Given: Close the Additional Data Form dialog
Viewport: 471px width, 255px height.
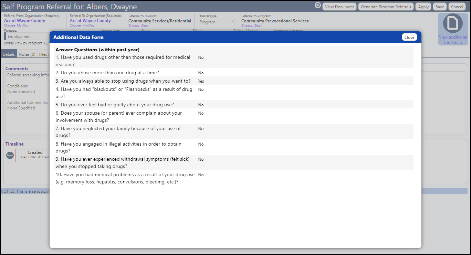Looking at the screenshot, I should 409,37.
